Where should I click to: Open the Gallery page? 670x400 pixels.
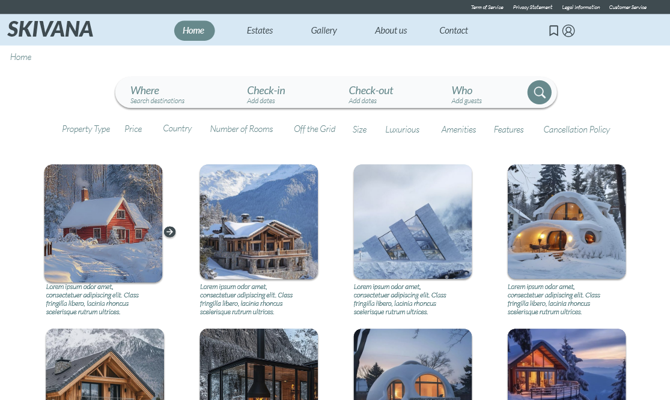point(324,31)
